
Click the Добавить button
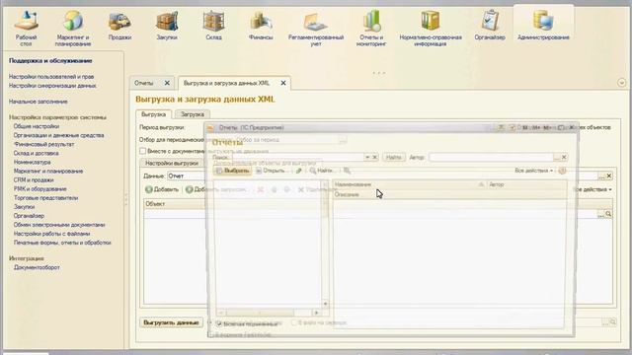[x=162, y=189]
